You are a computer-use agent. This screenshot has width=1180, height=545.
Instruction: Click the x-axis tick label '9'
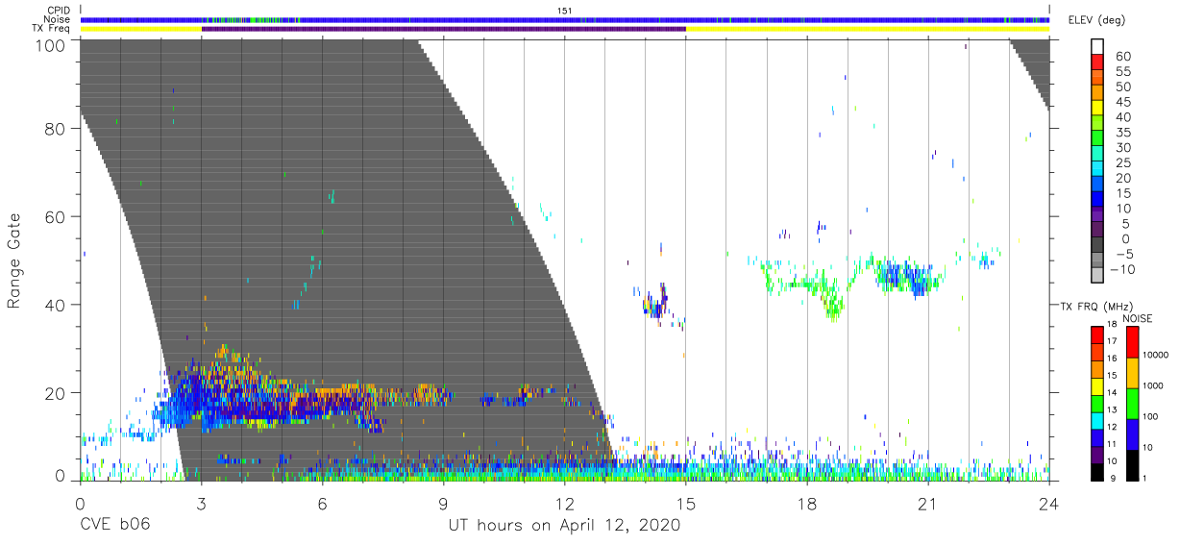pyautogui.click(x=443, y=502)
